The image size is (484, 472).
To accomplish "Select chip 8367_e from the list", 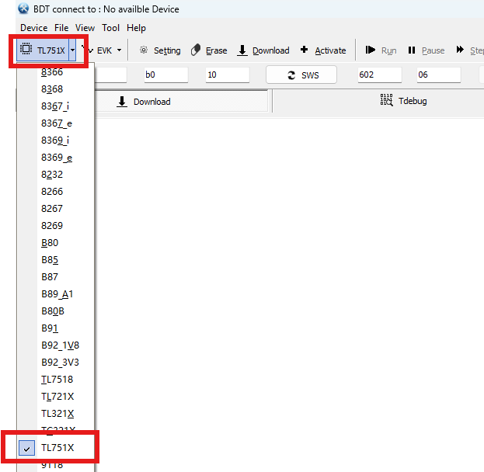I will (x=56, y=123).
